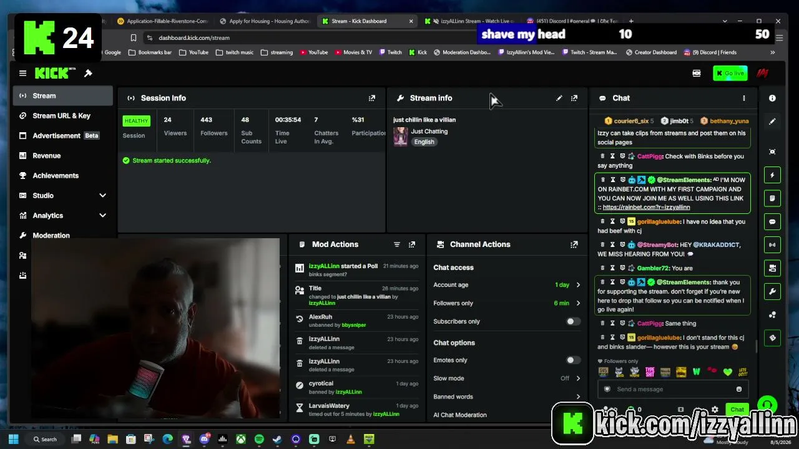
Task: Edit stream info with the pencil icon
Action: (559, 98)
